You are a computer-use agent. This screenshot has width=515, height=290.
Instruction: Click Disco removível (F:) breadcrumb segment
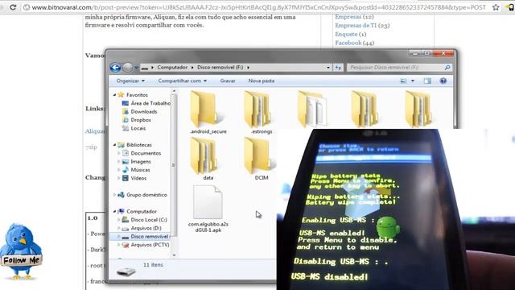pos(220,68)
